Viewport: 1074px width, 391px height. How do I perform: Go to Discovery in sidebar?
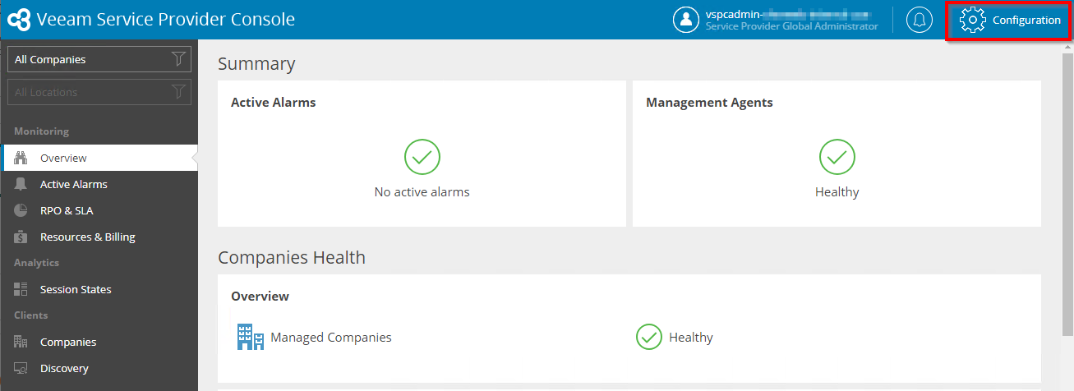[x=99, y=368]
